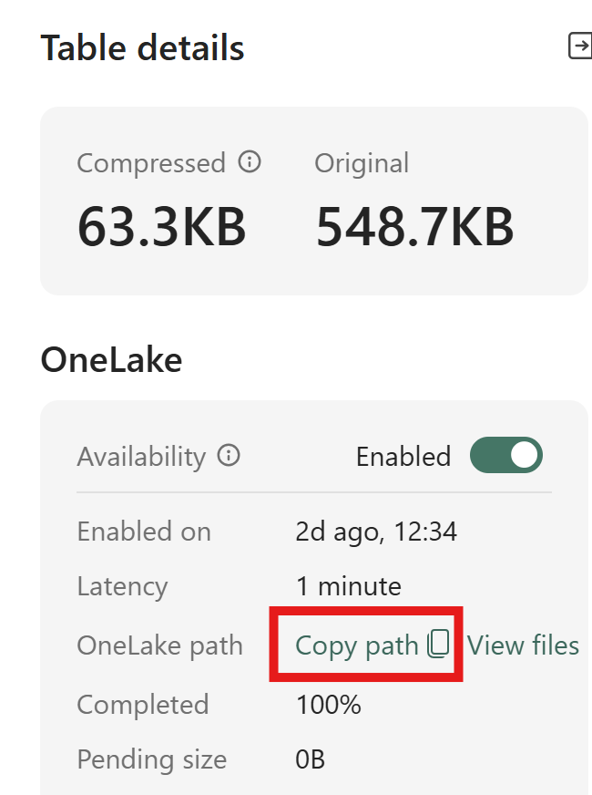Click the Enabled label beside the switch
The height and width of the screenshot is (795, 592).
point(403,457)
